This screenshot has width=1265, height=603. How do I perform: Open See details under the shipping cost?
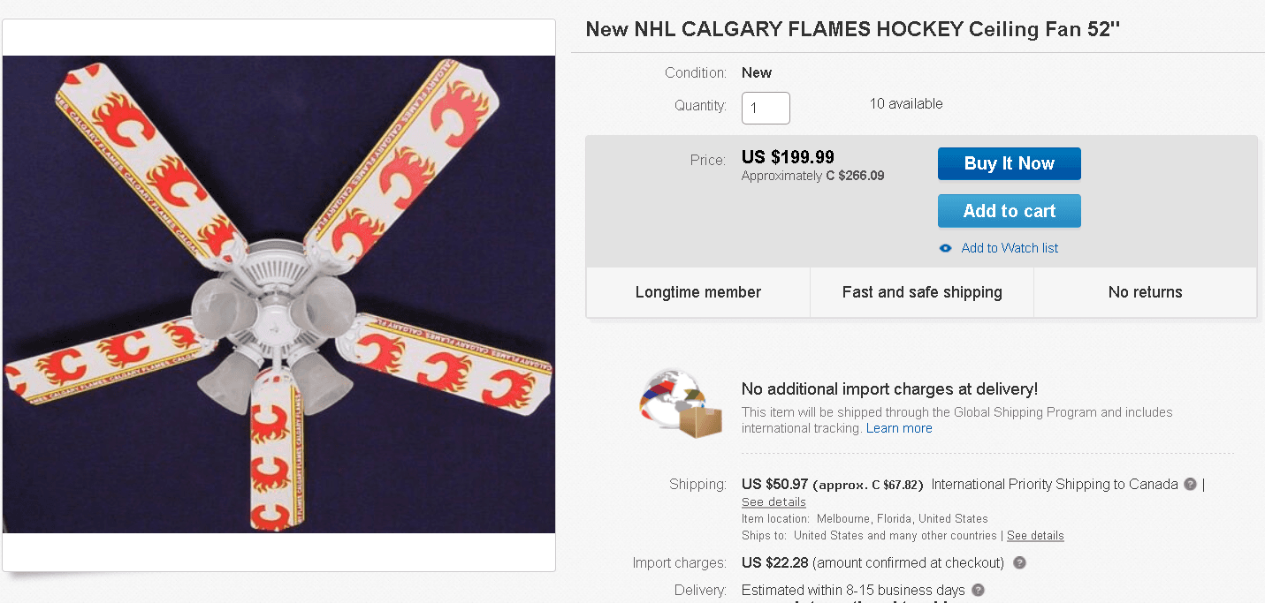click(x=773, y=501)
